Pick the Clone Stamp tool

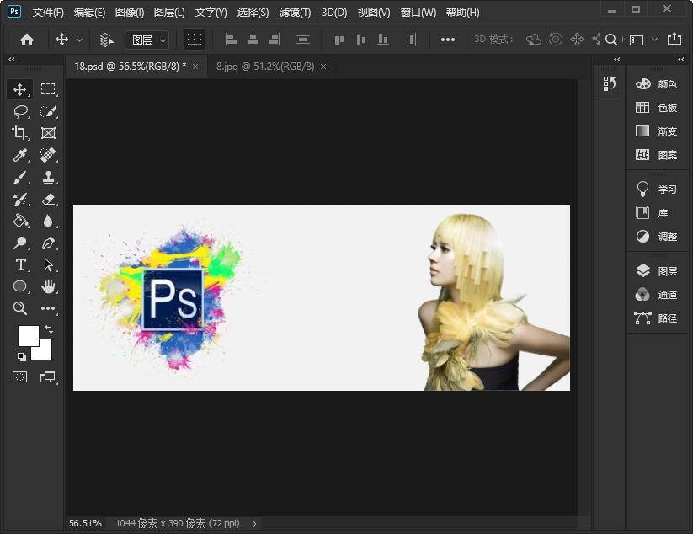pyautogui.click(x=48, y=177)
